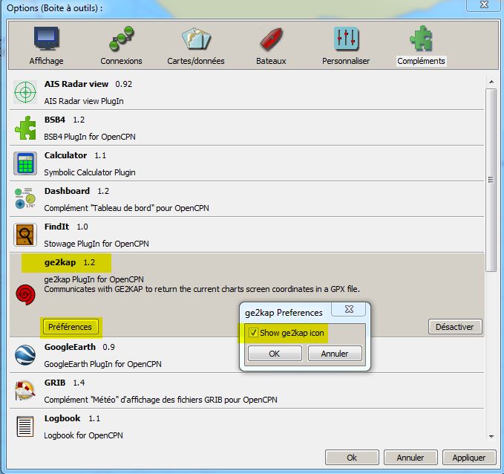Click 'Symbolic Calculator Plugin' description

(90, 172)
